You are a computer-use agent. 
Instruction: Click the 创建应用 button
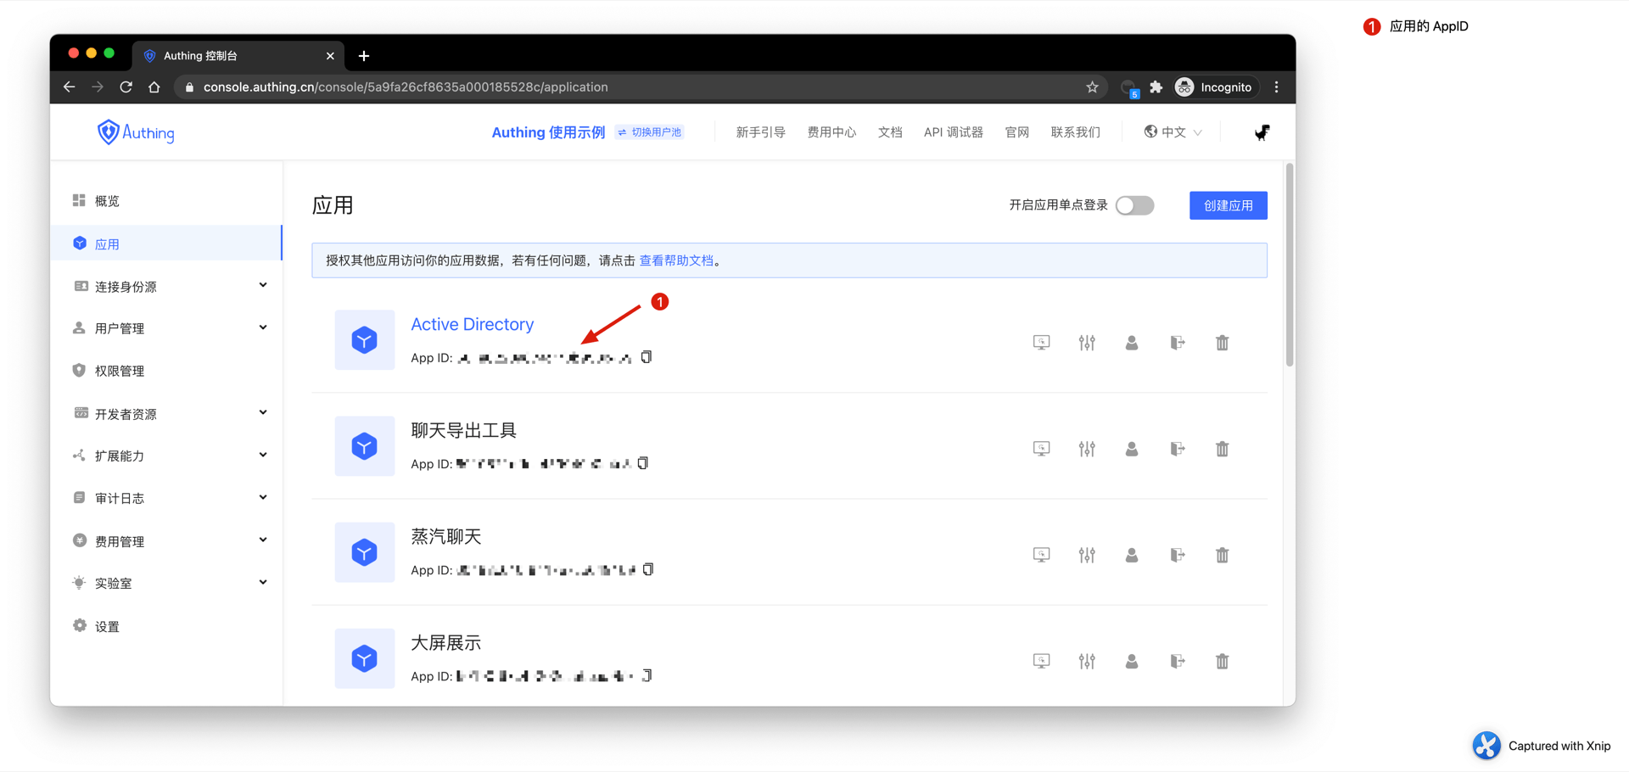coord(1228,205)
